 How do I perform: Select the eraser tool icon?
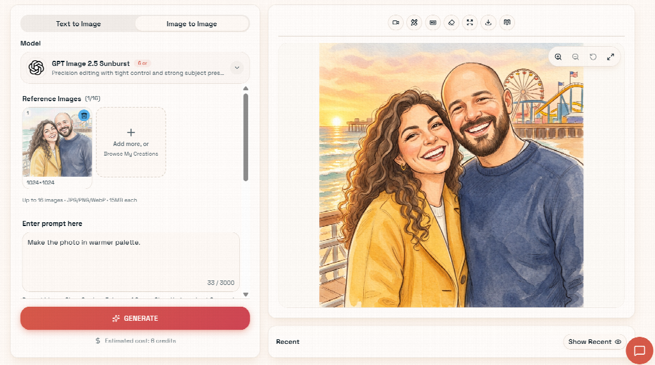coord(451,22)
